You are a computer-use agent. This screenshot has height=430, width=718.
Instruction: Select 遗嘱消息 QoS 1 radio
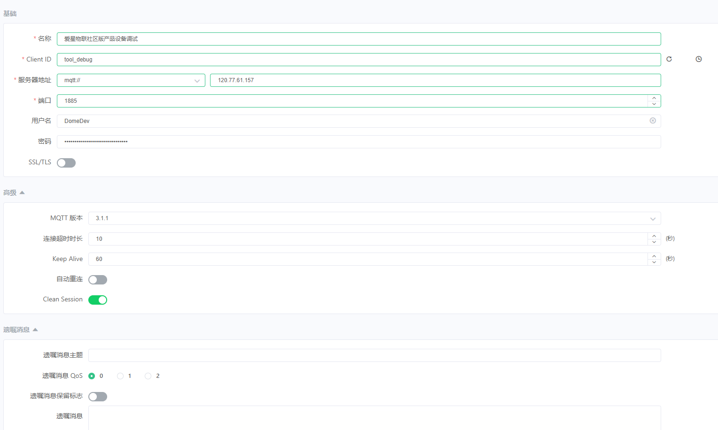click(x=120, y=376)
